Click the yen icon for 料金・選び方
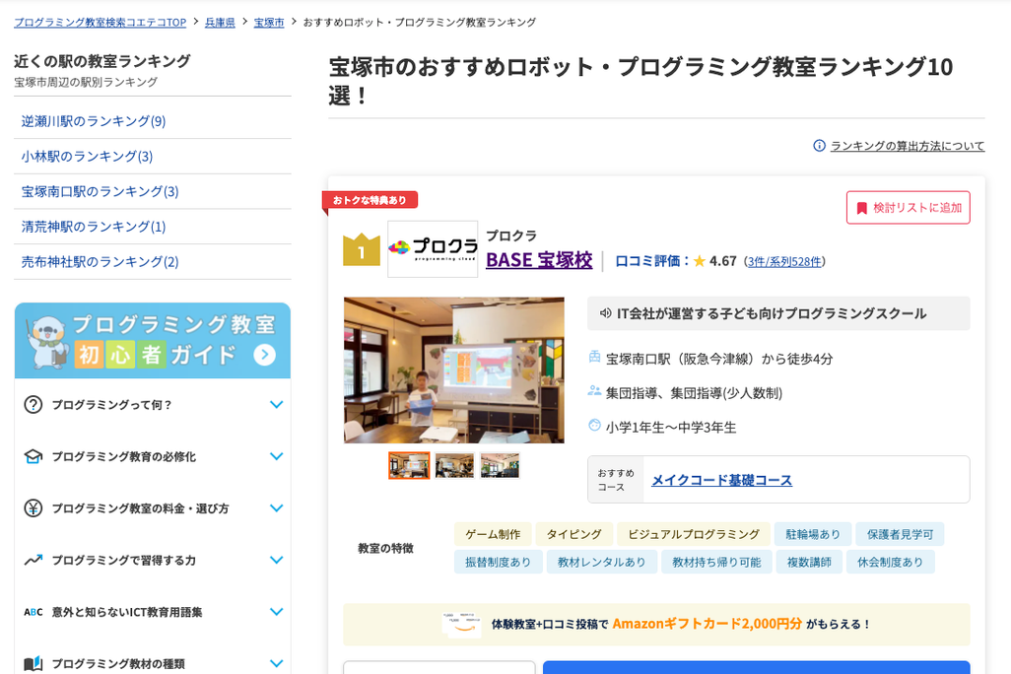The height and width of the screenshot is (674, 1011). coord(33,508)
